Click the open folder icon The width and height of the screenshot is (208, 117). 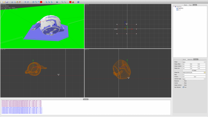click(4, 2)
